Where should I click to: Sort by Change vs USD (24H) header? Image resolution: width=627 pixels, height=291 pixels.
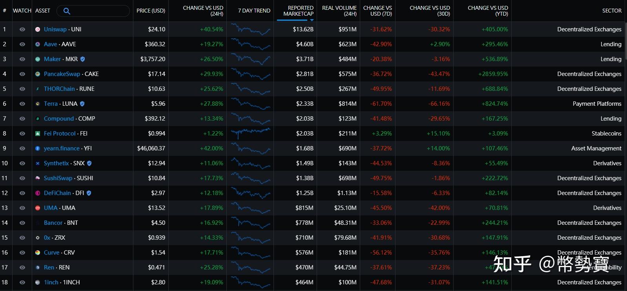coord(203,11)
